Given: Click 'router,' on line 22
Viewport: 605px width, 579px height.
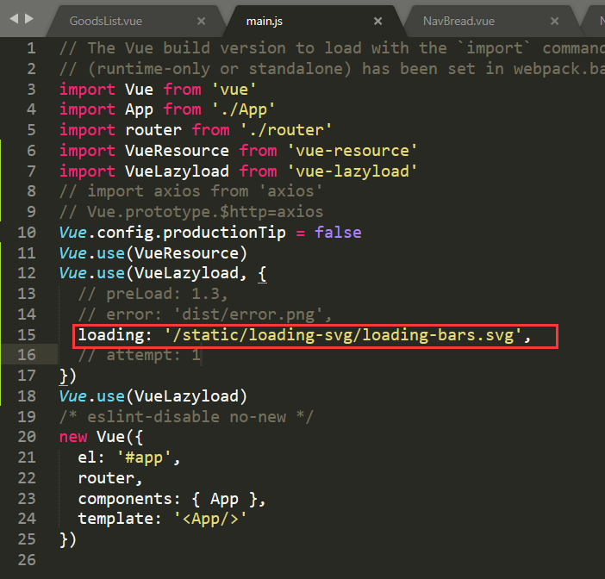Looking at the screenshot, I should 110,478.
